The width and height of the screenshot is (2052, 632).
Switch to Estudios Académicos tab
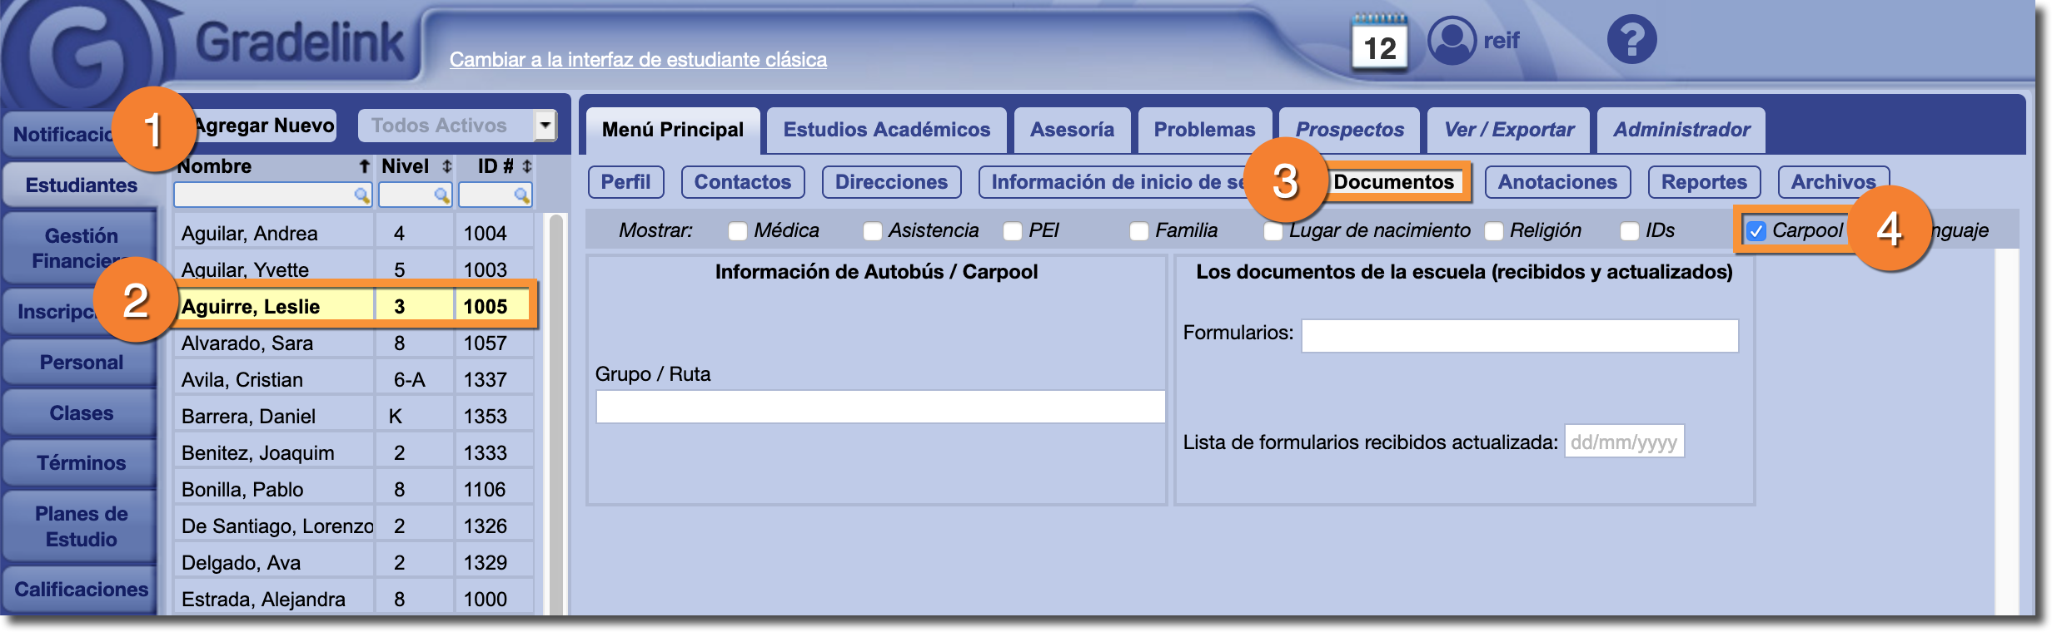click(x=886, y=130)
